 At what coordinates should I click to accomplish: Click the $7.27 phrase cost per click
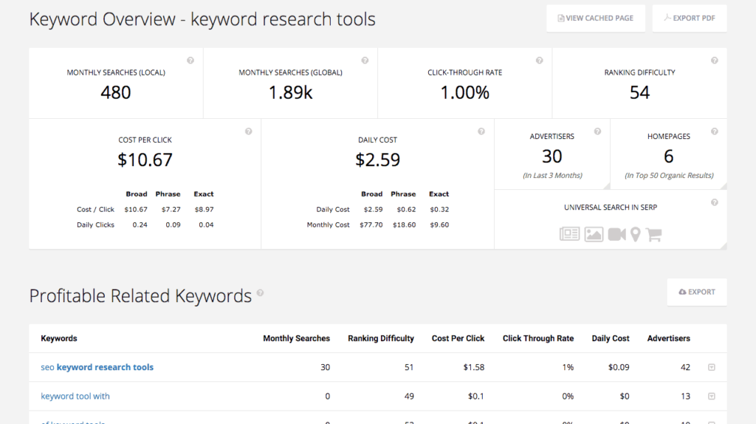tap(171, 209)
